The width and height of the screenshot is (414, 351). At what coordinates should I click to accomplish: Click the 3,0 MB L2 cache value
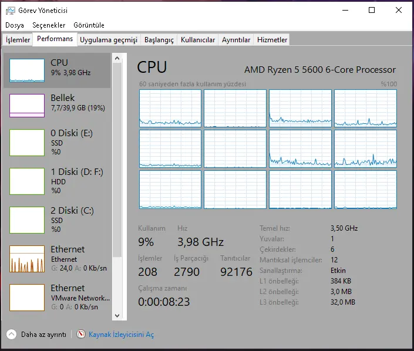coord(341,292)
